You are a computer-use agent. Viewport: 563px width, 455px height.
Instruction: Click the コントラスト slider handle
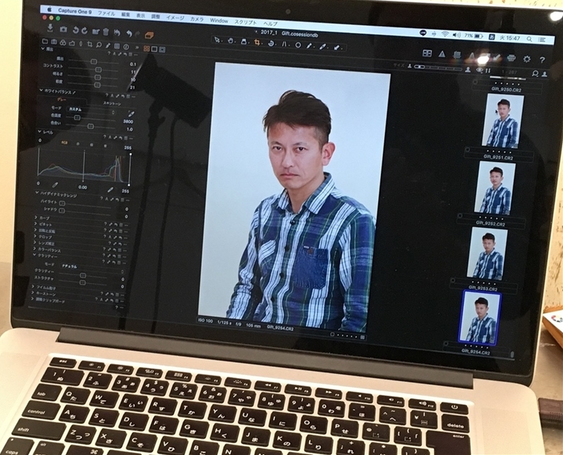[99, 70]
